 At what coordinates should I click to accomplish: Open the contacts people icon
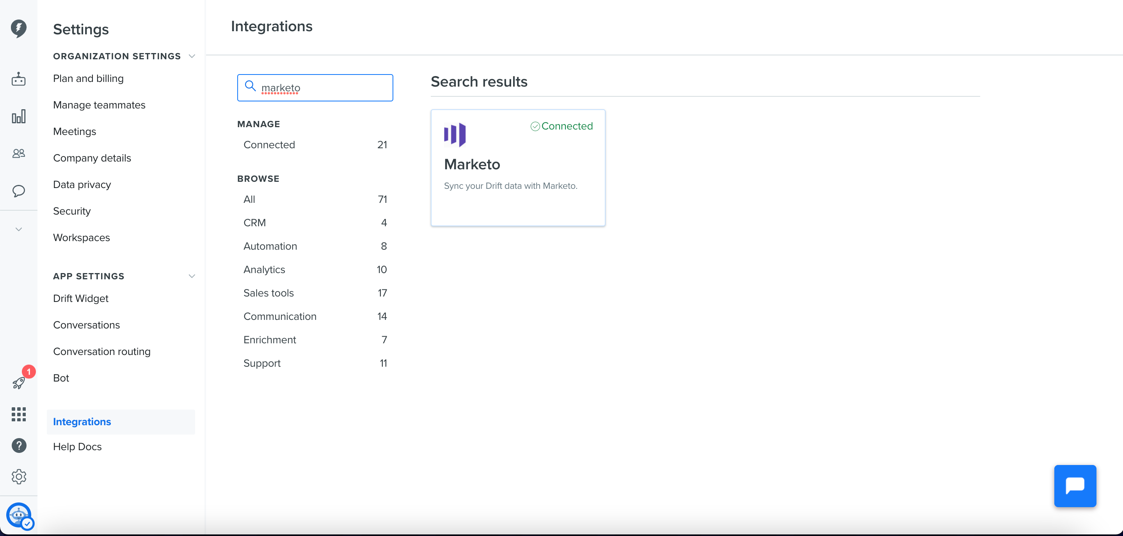pos(18,153)
